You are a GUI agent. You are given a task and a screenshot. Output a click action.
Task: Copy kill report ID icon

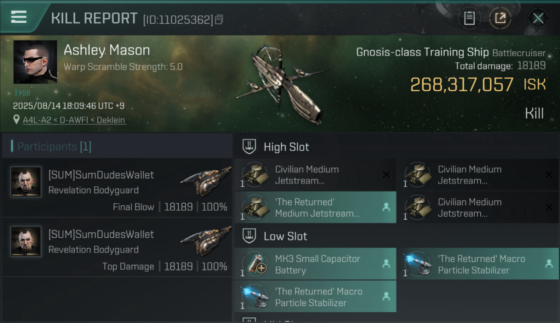click(219, 19)
